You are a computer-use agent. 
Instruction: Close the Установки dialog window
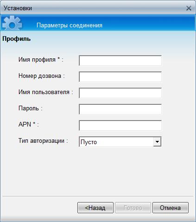point(189,8)
